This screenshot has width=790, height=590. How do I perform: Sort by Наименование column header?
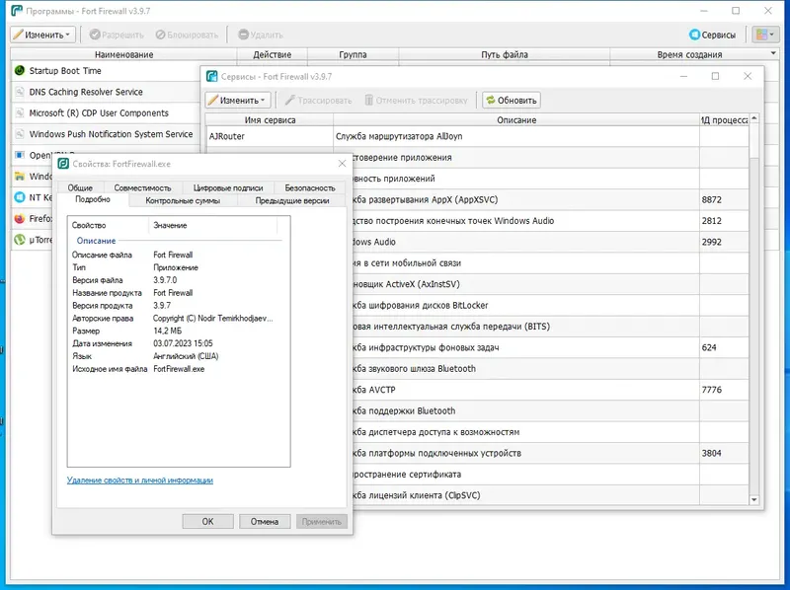(x=124, y=54)
